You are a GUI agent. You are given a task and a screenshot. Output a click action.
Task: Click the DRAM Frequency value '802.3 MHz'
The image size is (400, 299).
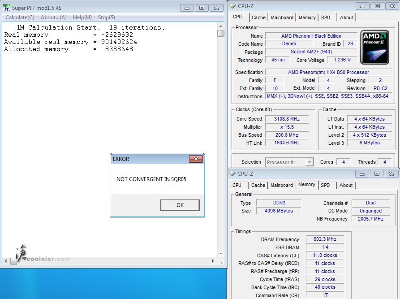point(325,239)
